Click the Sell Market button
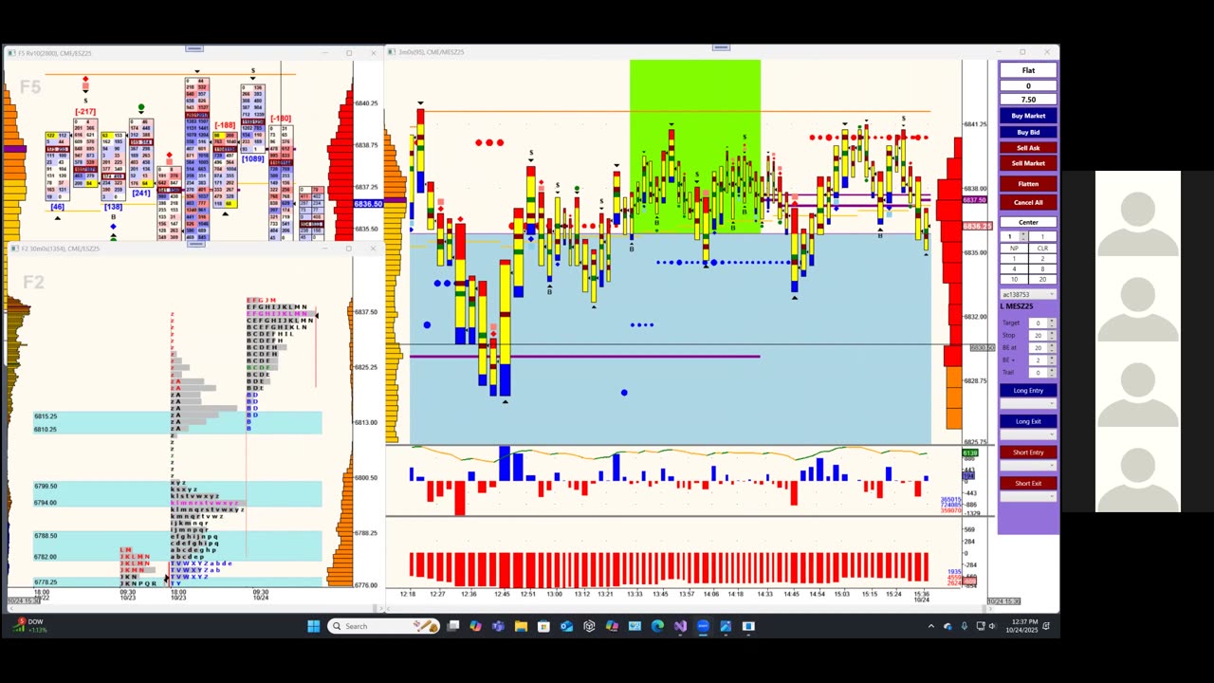 point(1028,163)
